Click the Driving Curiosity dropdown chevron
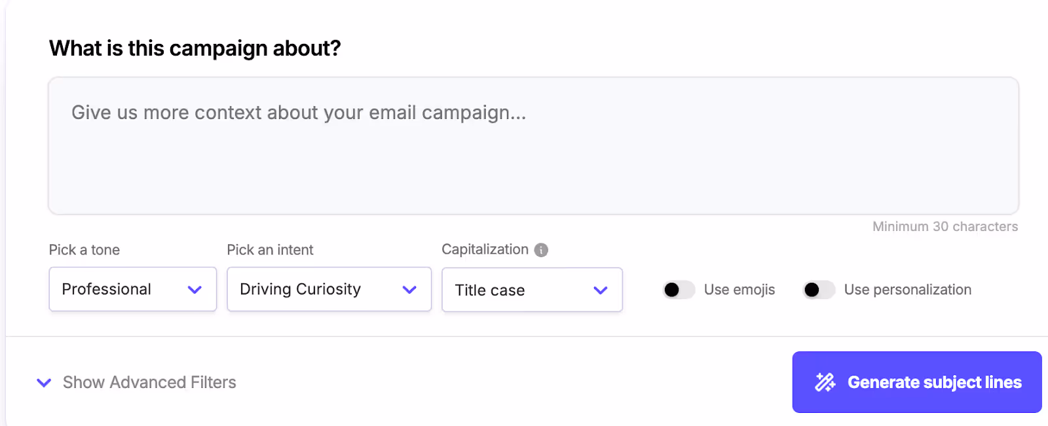This screenshot has height=426, width=1048. [409, 289]
